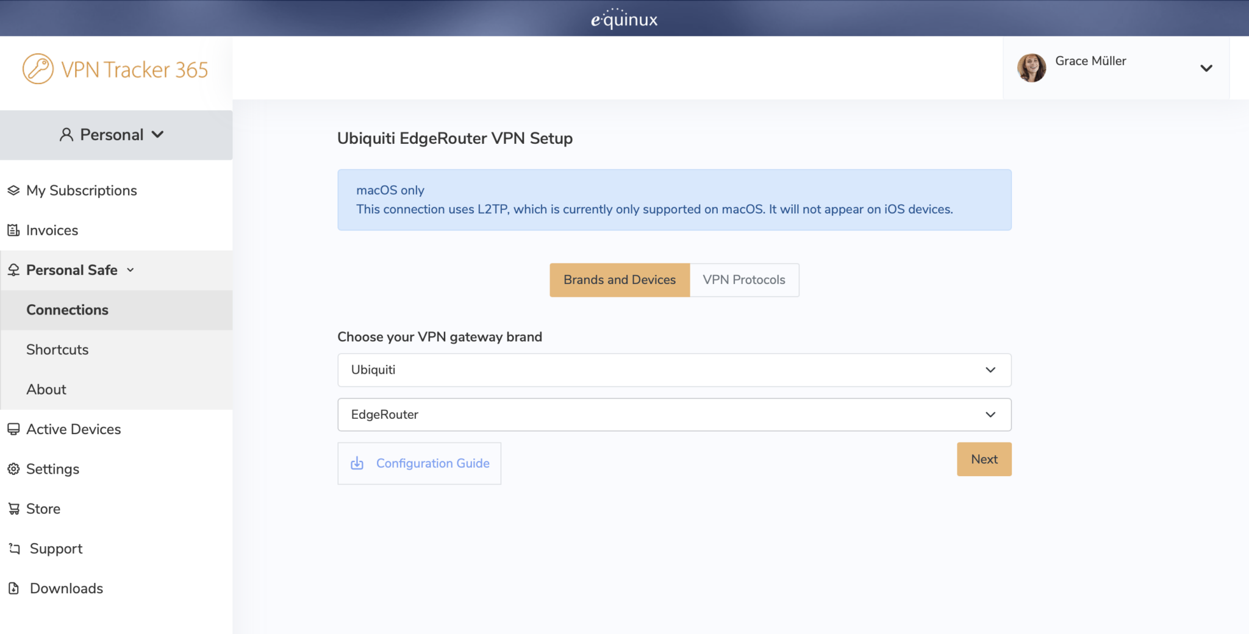Click the Configuration Guide download icon
The height and width of the screenshot is (634, 1249).
(x=357, y=463)
